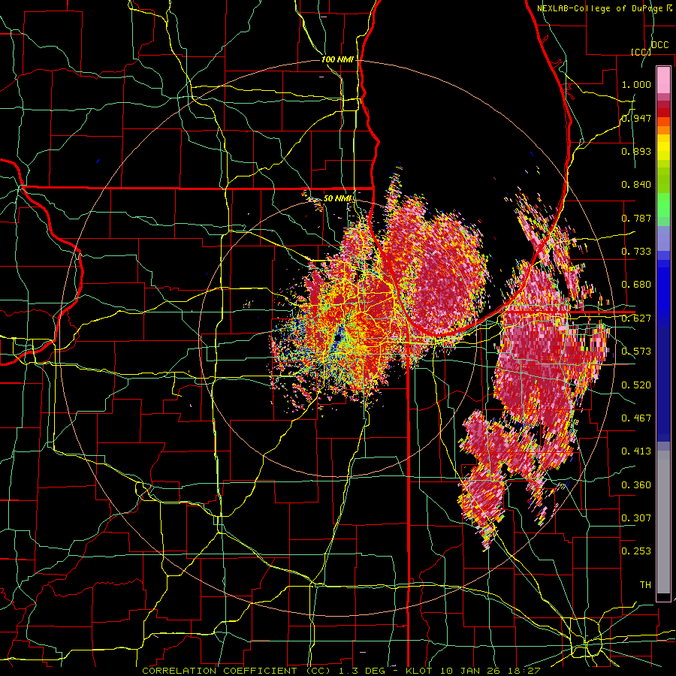Viewport: 676px width, 676px height.
Task: Click the 0.520 scale value
Action: click(x=636, y=385)
